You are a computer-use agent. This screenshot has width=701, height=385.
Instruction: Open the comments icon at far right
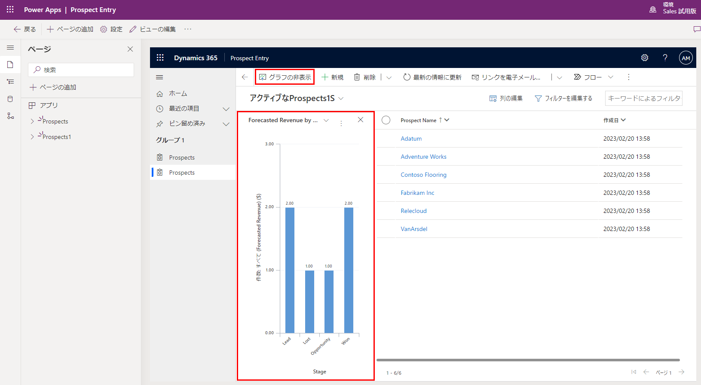click(x=697, y=29)
